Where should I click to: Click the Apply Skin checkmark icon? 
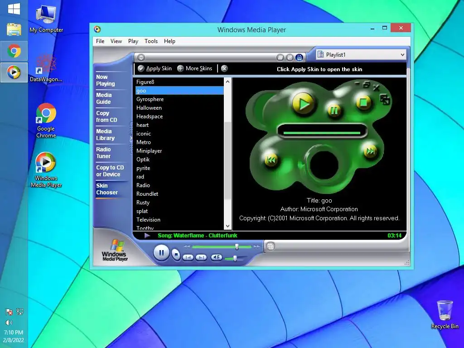click(141, 69)
